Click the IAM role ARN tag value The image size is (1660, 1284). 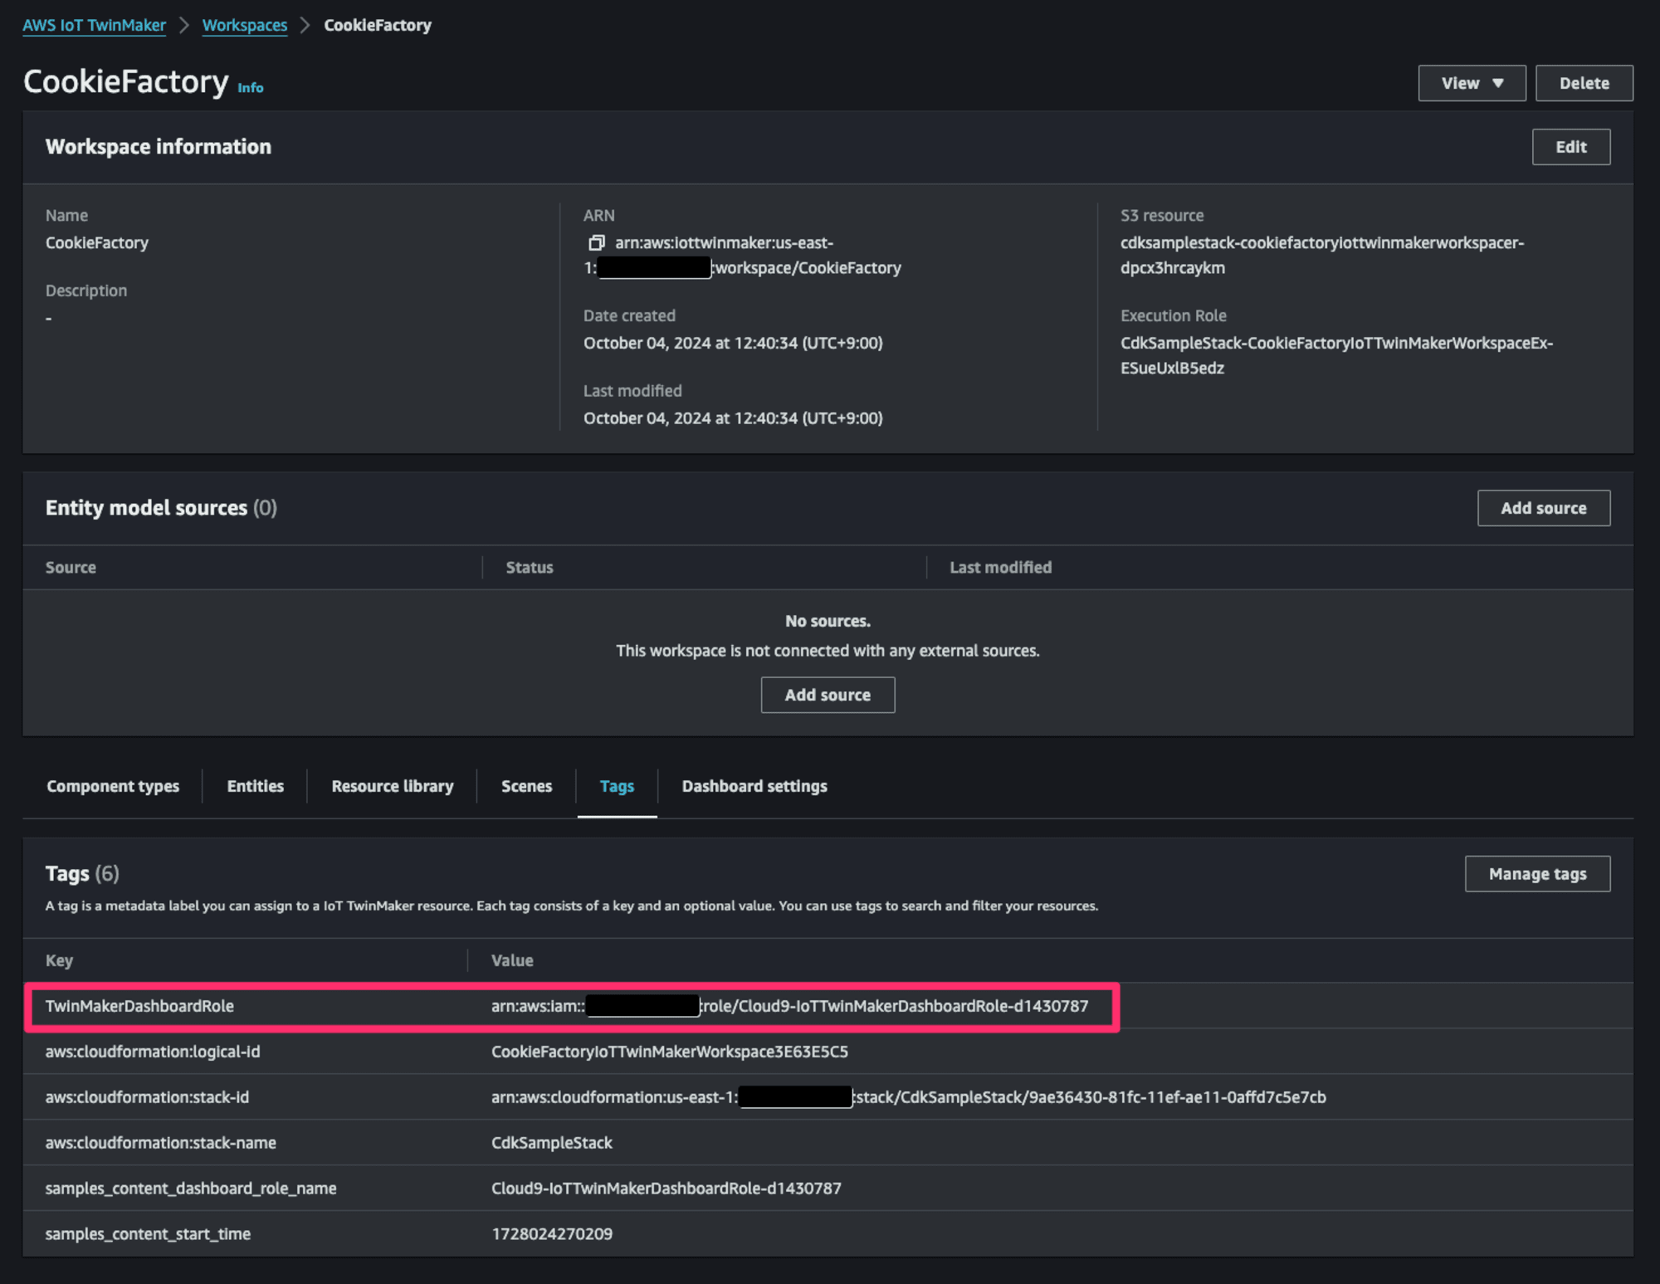click(789, 1006)
